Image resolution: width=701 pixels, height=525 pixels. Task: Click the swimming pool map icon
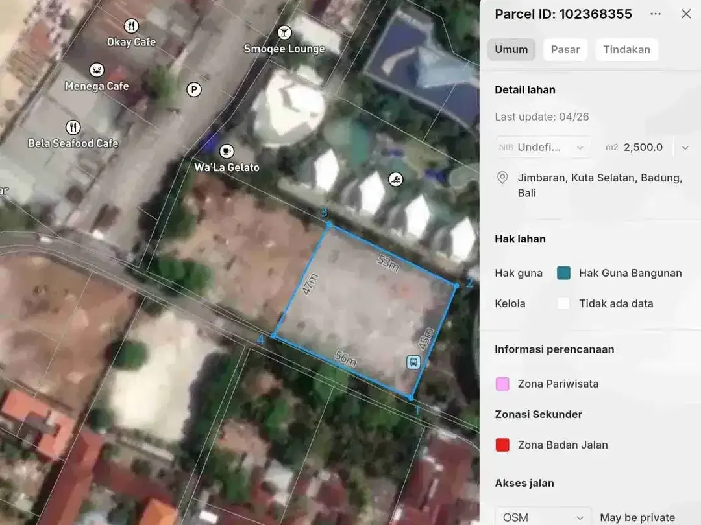[x=396, y=180]
